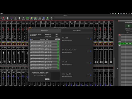Viewport: 132px width, 99px height.
Task: Switch to the OSC Dictionary tab
Action: click(x=45, y=31)
